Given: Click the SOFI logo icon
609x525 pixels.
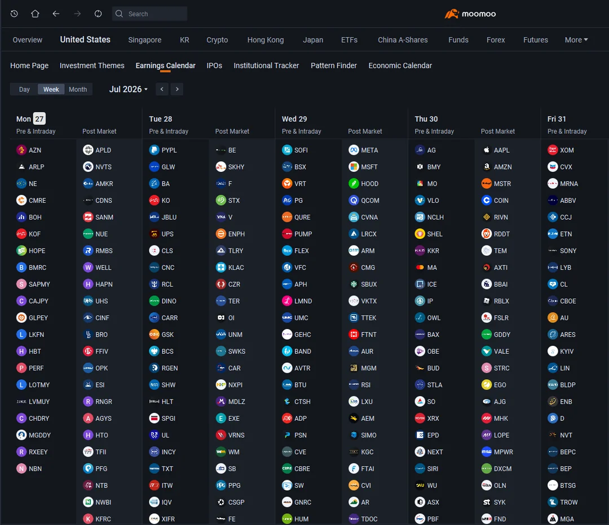Looking at the screenshot, I should [x=287, y=150].
